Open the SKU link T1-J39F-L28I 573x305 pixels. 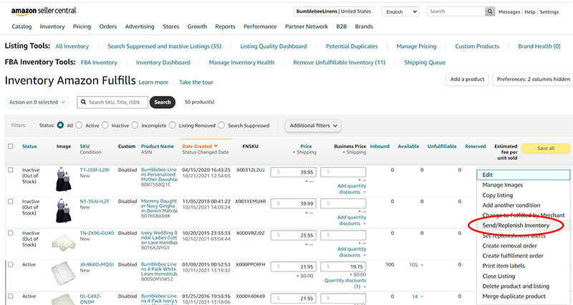click(95, 170)
